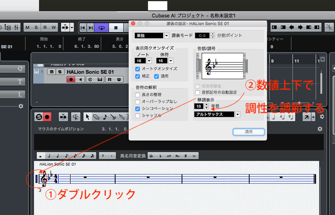Select the scissors cut tool
Viewport: 335px width, 215px height.
point(113,117)
